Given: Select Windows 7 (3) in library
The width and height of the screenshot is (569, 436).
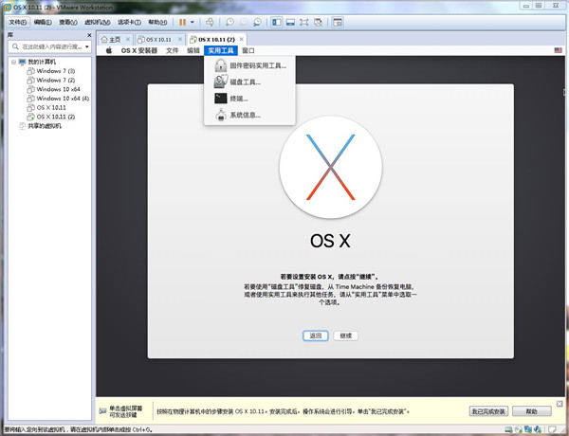Looking at the screenshot, I should [x=51, y=71].
